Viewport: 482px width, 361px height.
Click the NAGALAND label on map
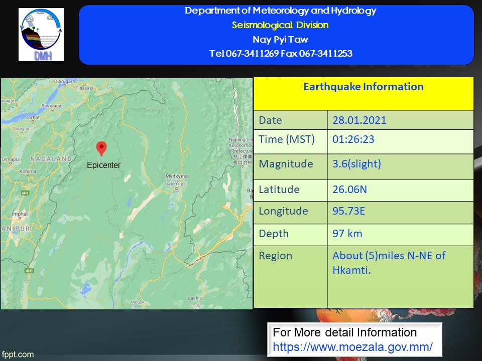[51, 159]
